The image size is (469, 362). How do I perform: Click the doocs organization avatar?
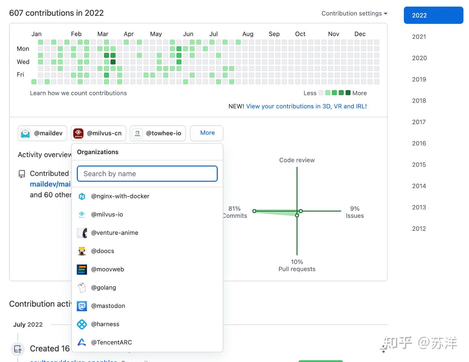click(82, 251)
